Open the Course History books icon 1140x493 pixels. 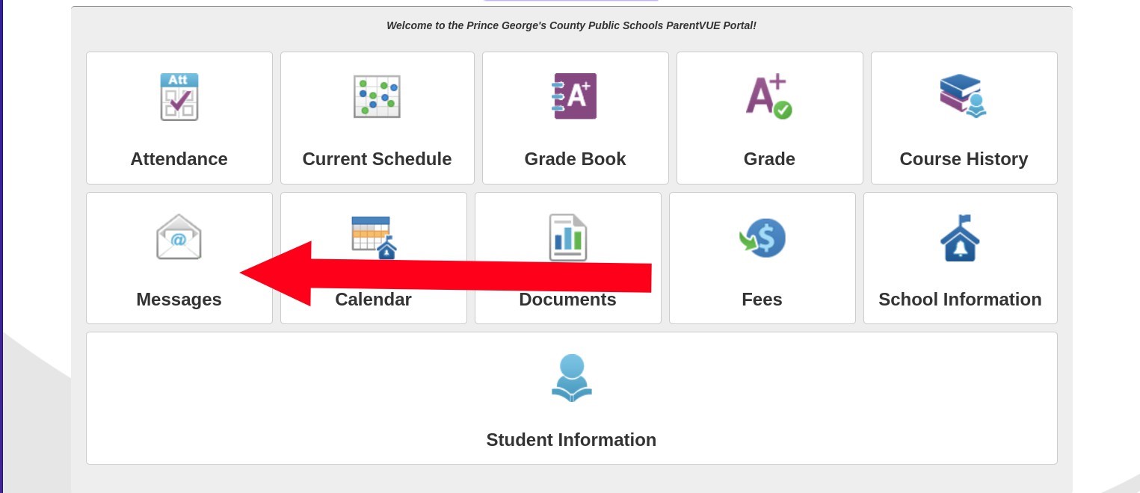point(964,96)
